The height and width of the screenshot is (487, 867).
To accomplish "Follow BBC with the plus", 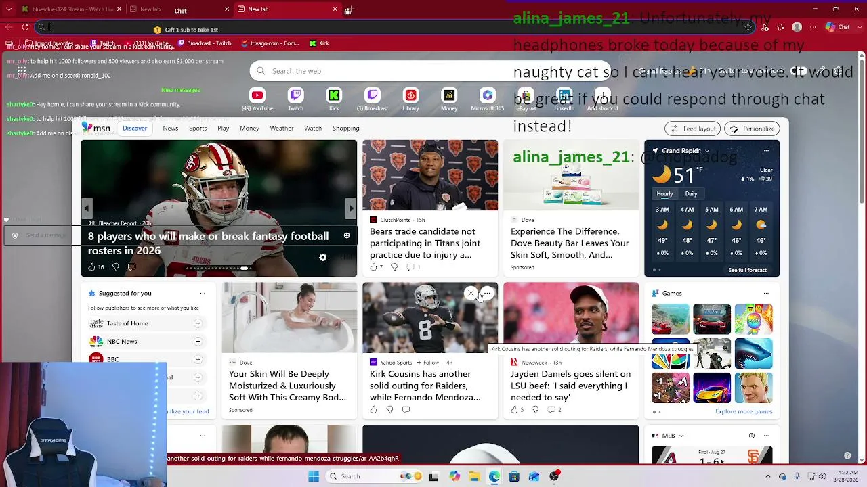I will pyautogui.click(x=198, y=359).
